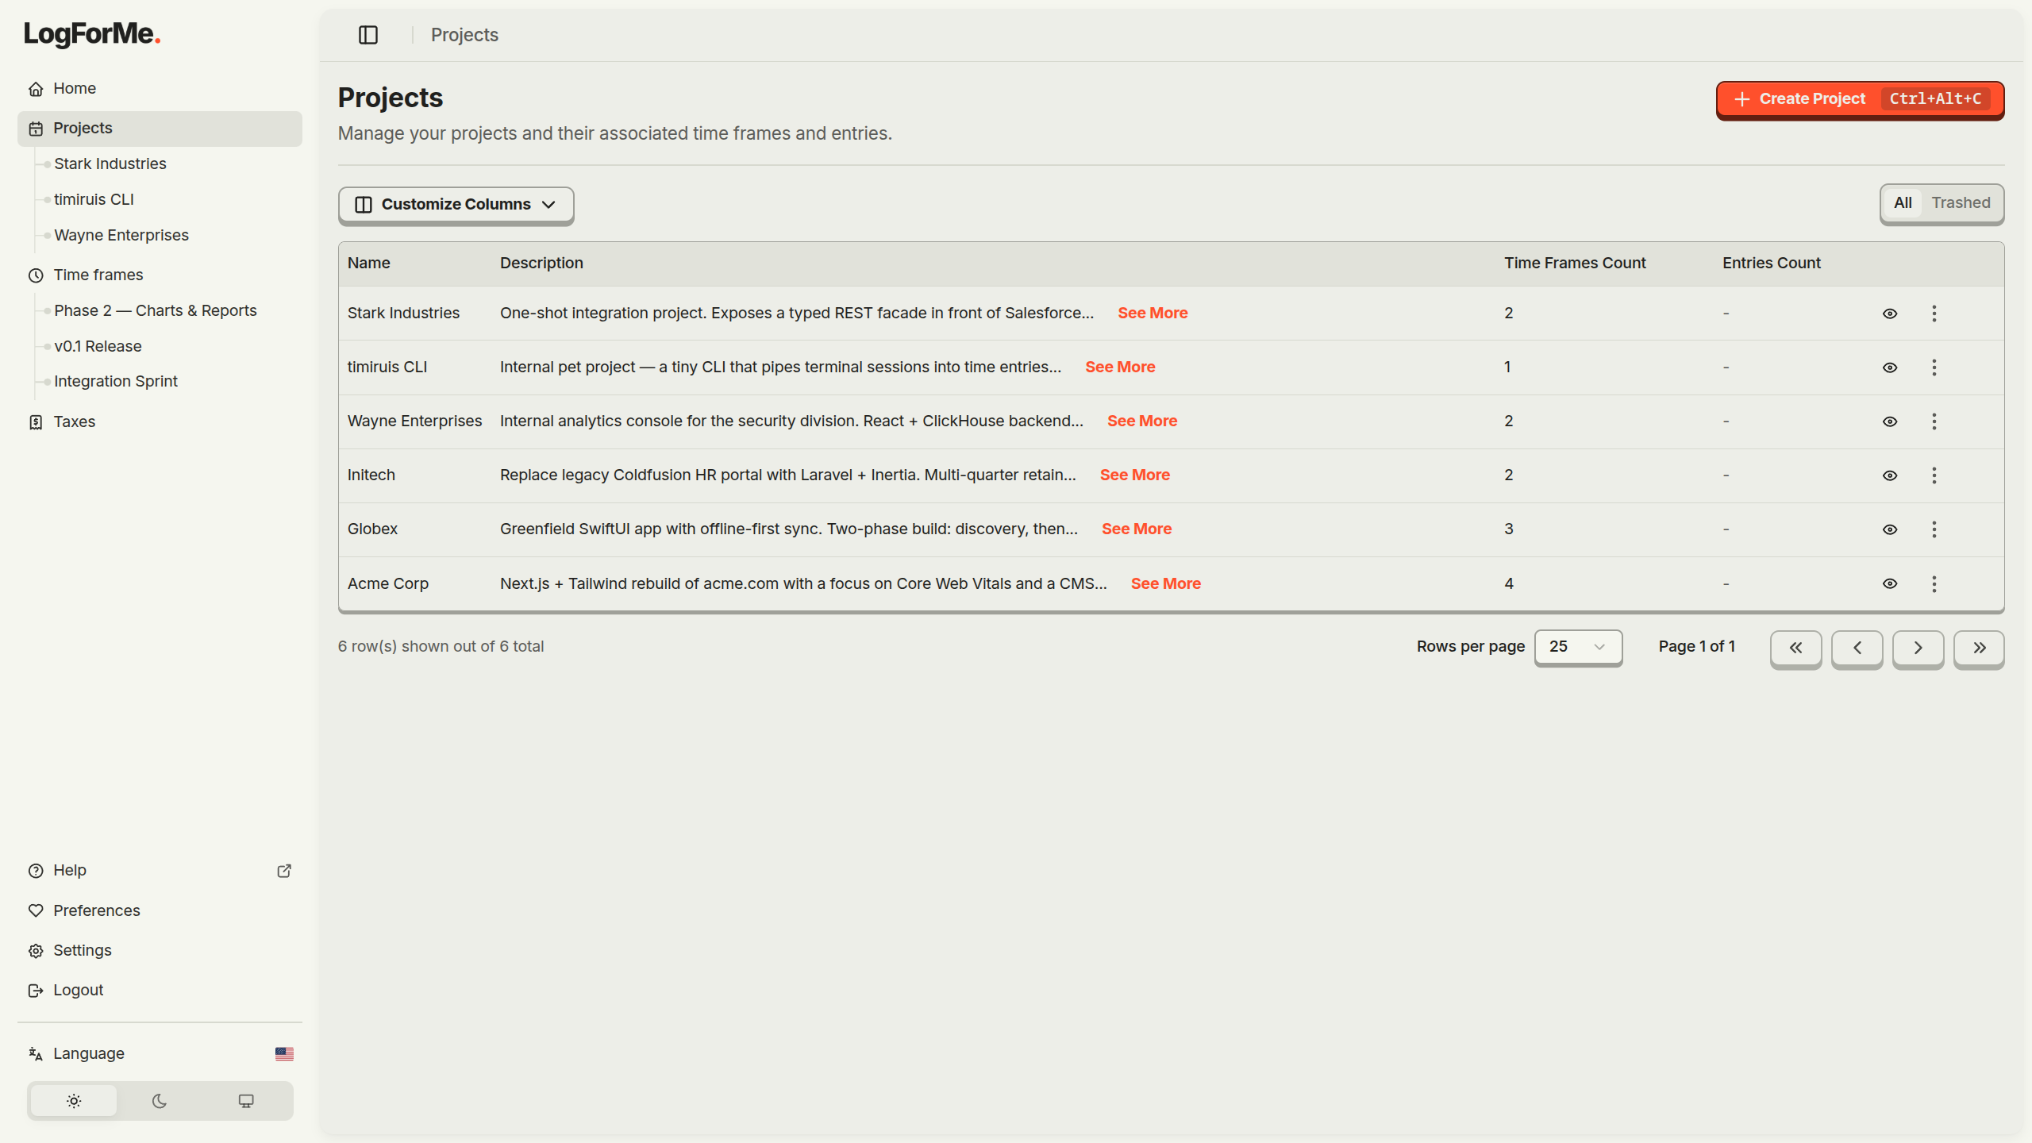Switch to dark theme moon icon
2032x1143 pixels.
(x=160, y=1101)
